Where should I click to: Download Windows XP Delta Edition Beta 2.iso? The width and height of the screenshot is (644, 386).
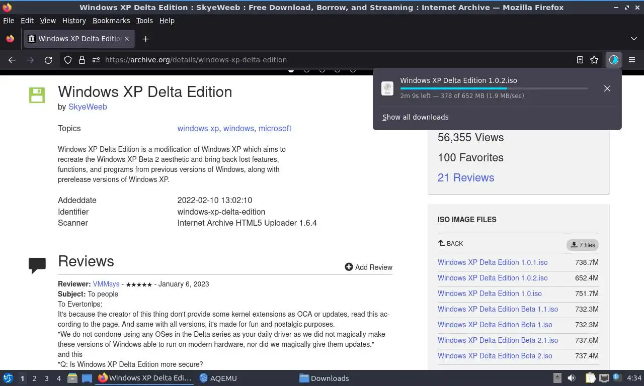(495, 356)
